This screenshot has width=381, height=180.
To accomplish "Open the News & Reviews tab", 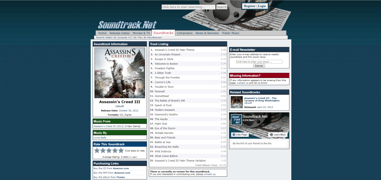I will coord(207,33).
